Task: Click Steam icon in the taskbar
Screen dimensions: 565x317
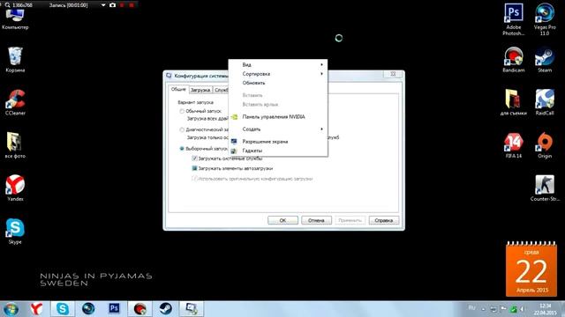Action: [166, 309]
